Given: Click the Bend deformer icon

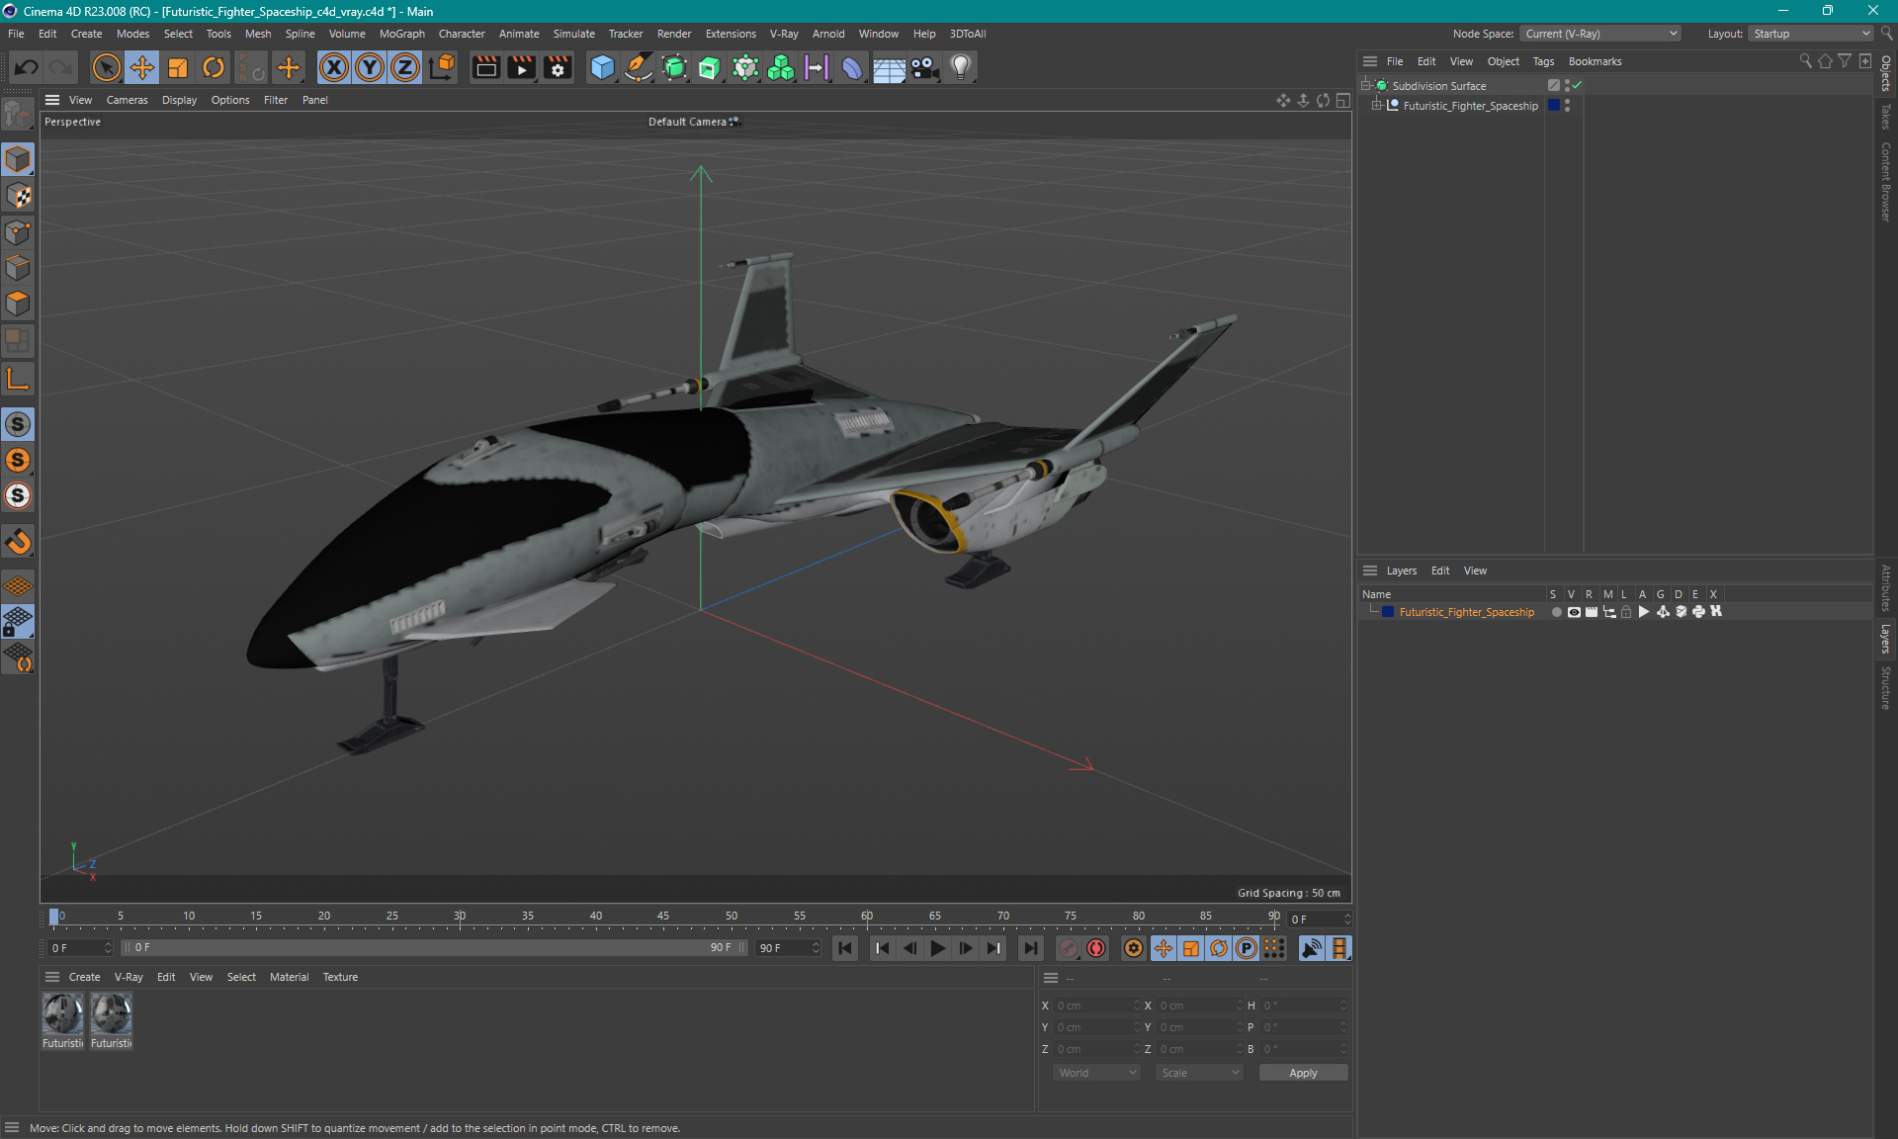Looking at the screenshot, I should (x=852, y=67).
